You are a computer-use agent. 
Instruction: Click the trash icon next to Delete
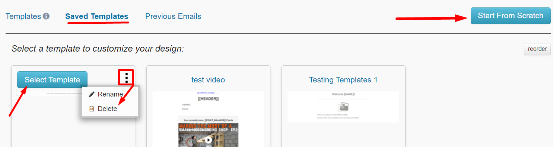click(92, 109)
